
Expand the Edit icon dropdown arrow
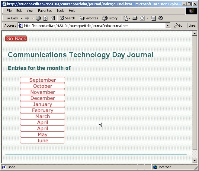pyautogui.click(x=148, y=18)
